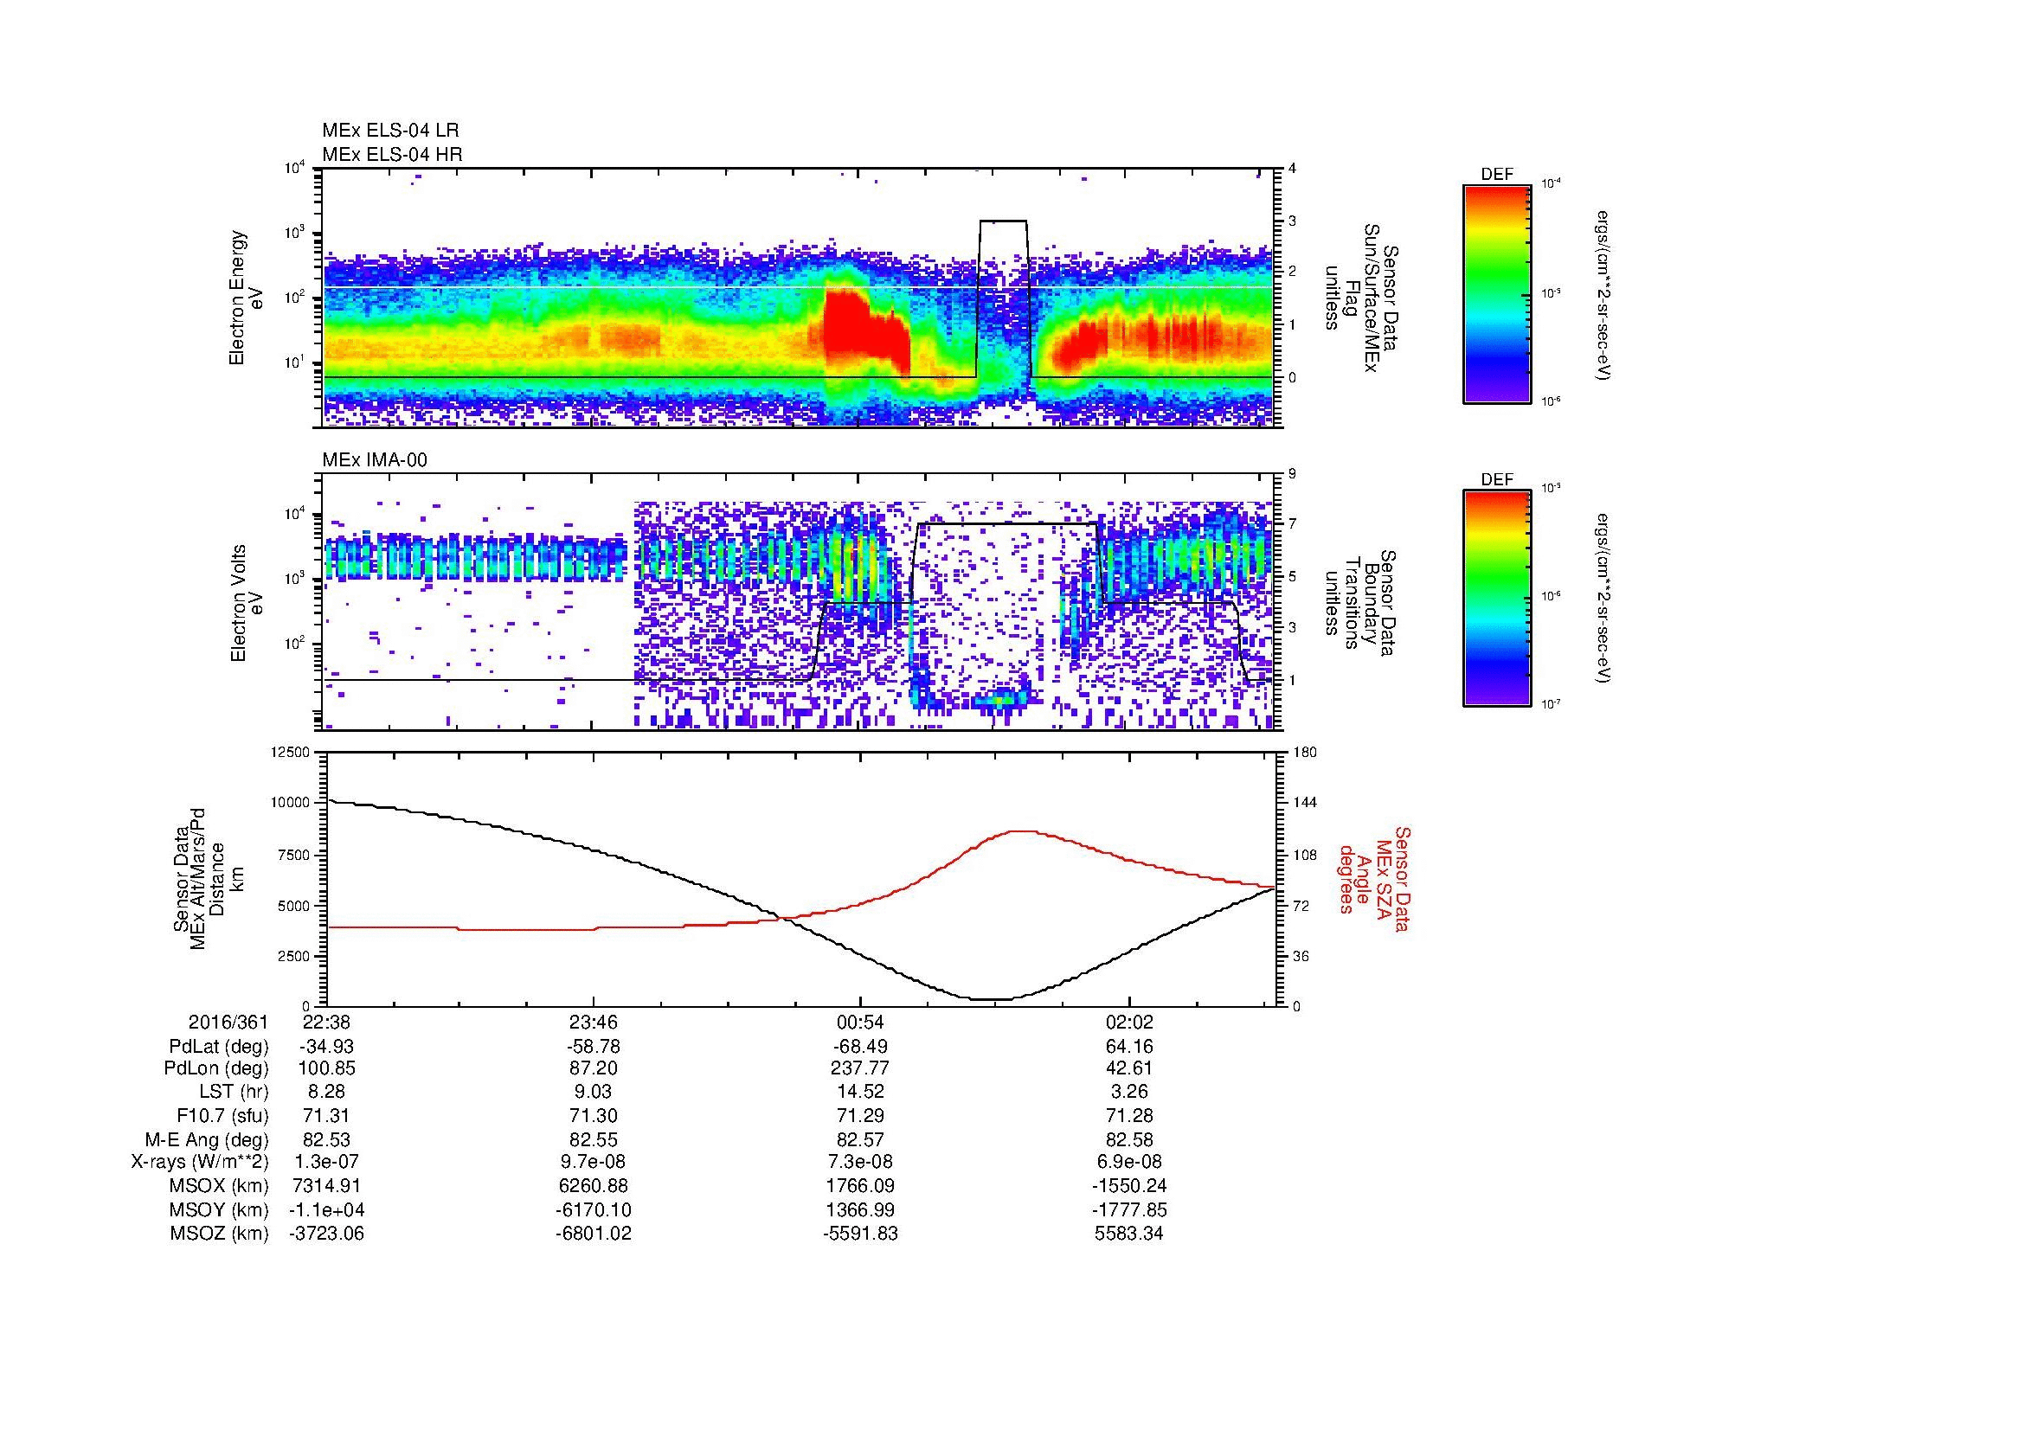2024x1430 pixels.
Task: Click the 'MSOX (km)' row label
Action: point(220,1186)
